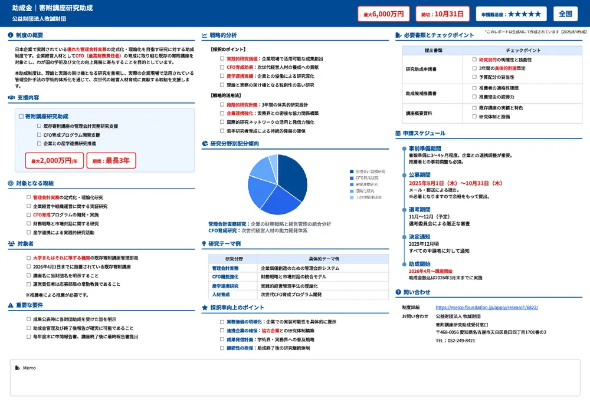590x416 pixels.
Task: Check the 継続性の担保 checkbox
Action: coord(222,348)
